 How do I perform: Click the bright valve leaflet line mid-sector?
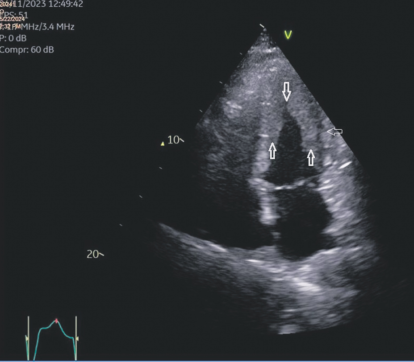pos(293,185)
